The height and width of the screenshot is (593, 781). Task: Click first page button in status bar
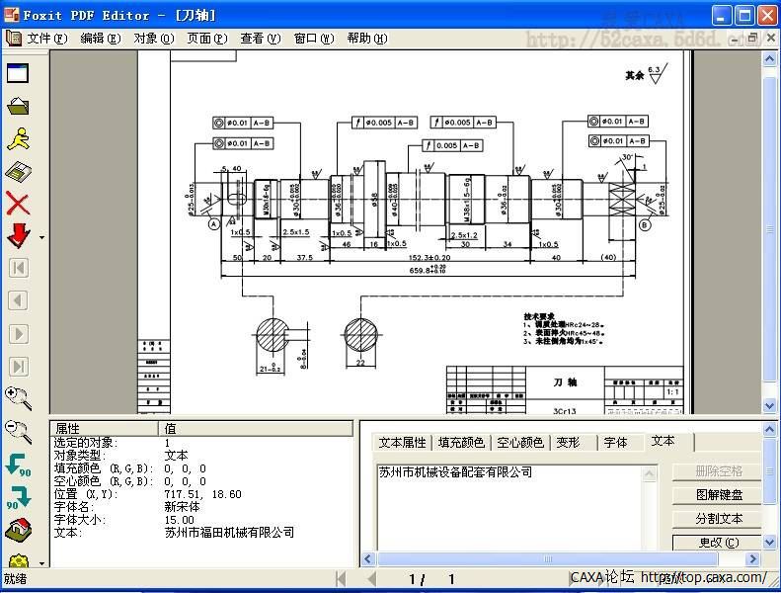(342, 579)
